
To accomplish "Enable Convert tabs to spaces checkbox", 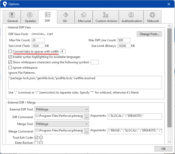I will [x=10, y=52].
